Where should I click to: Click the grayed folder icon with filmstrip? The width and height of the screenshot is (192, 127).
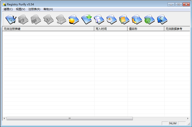click(36, 19)
